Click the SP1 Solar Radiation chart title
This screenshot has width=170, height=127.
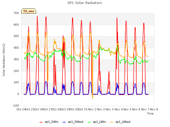click(85, 3)
